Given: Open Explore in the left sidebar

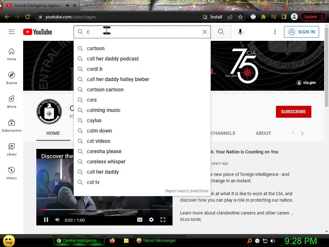Looking at the screenshot, I should (12, 78).
